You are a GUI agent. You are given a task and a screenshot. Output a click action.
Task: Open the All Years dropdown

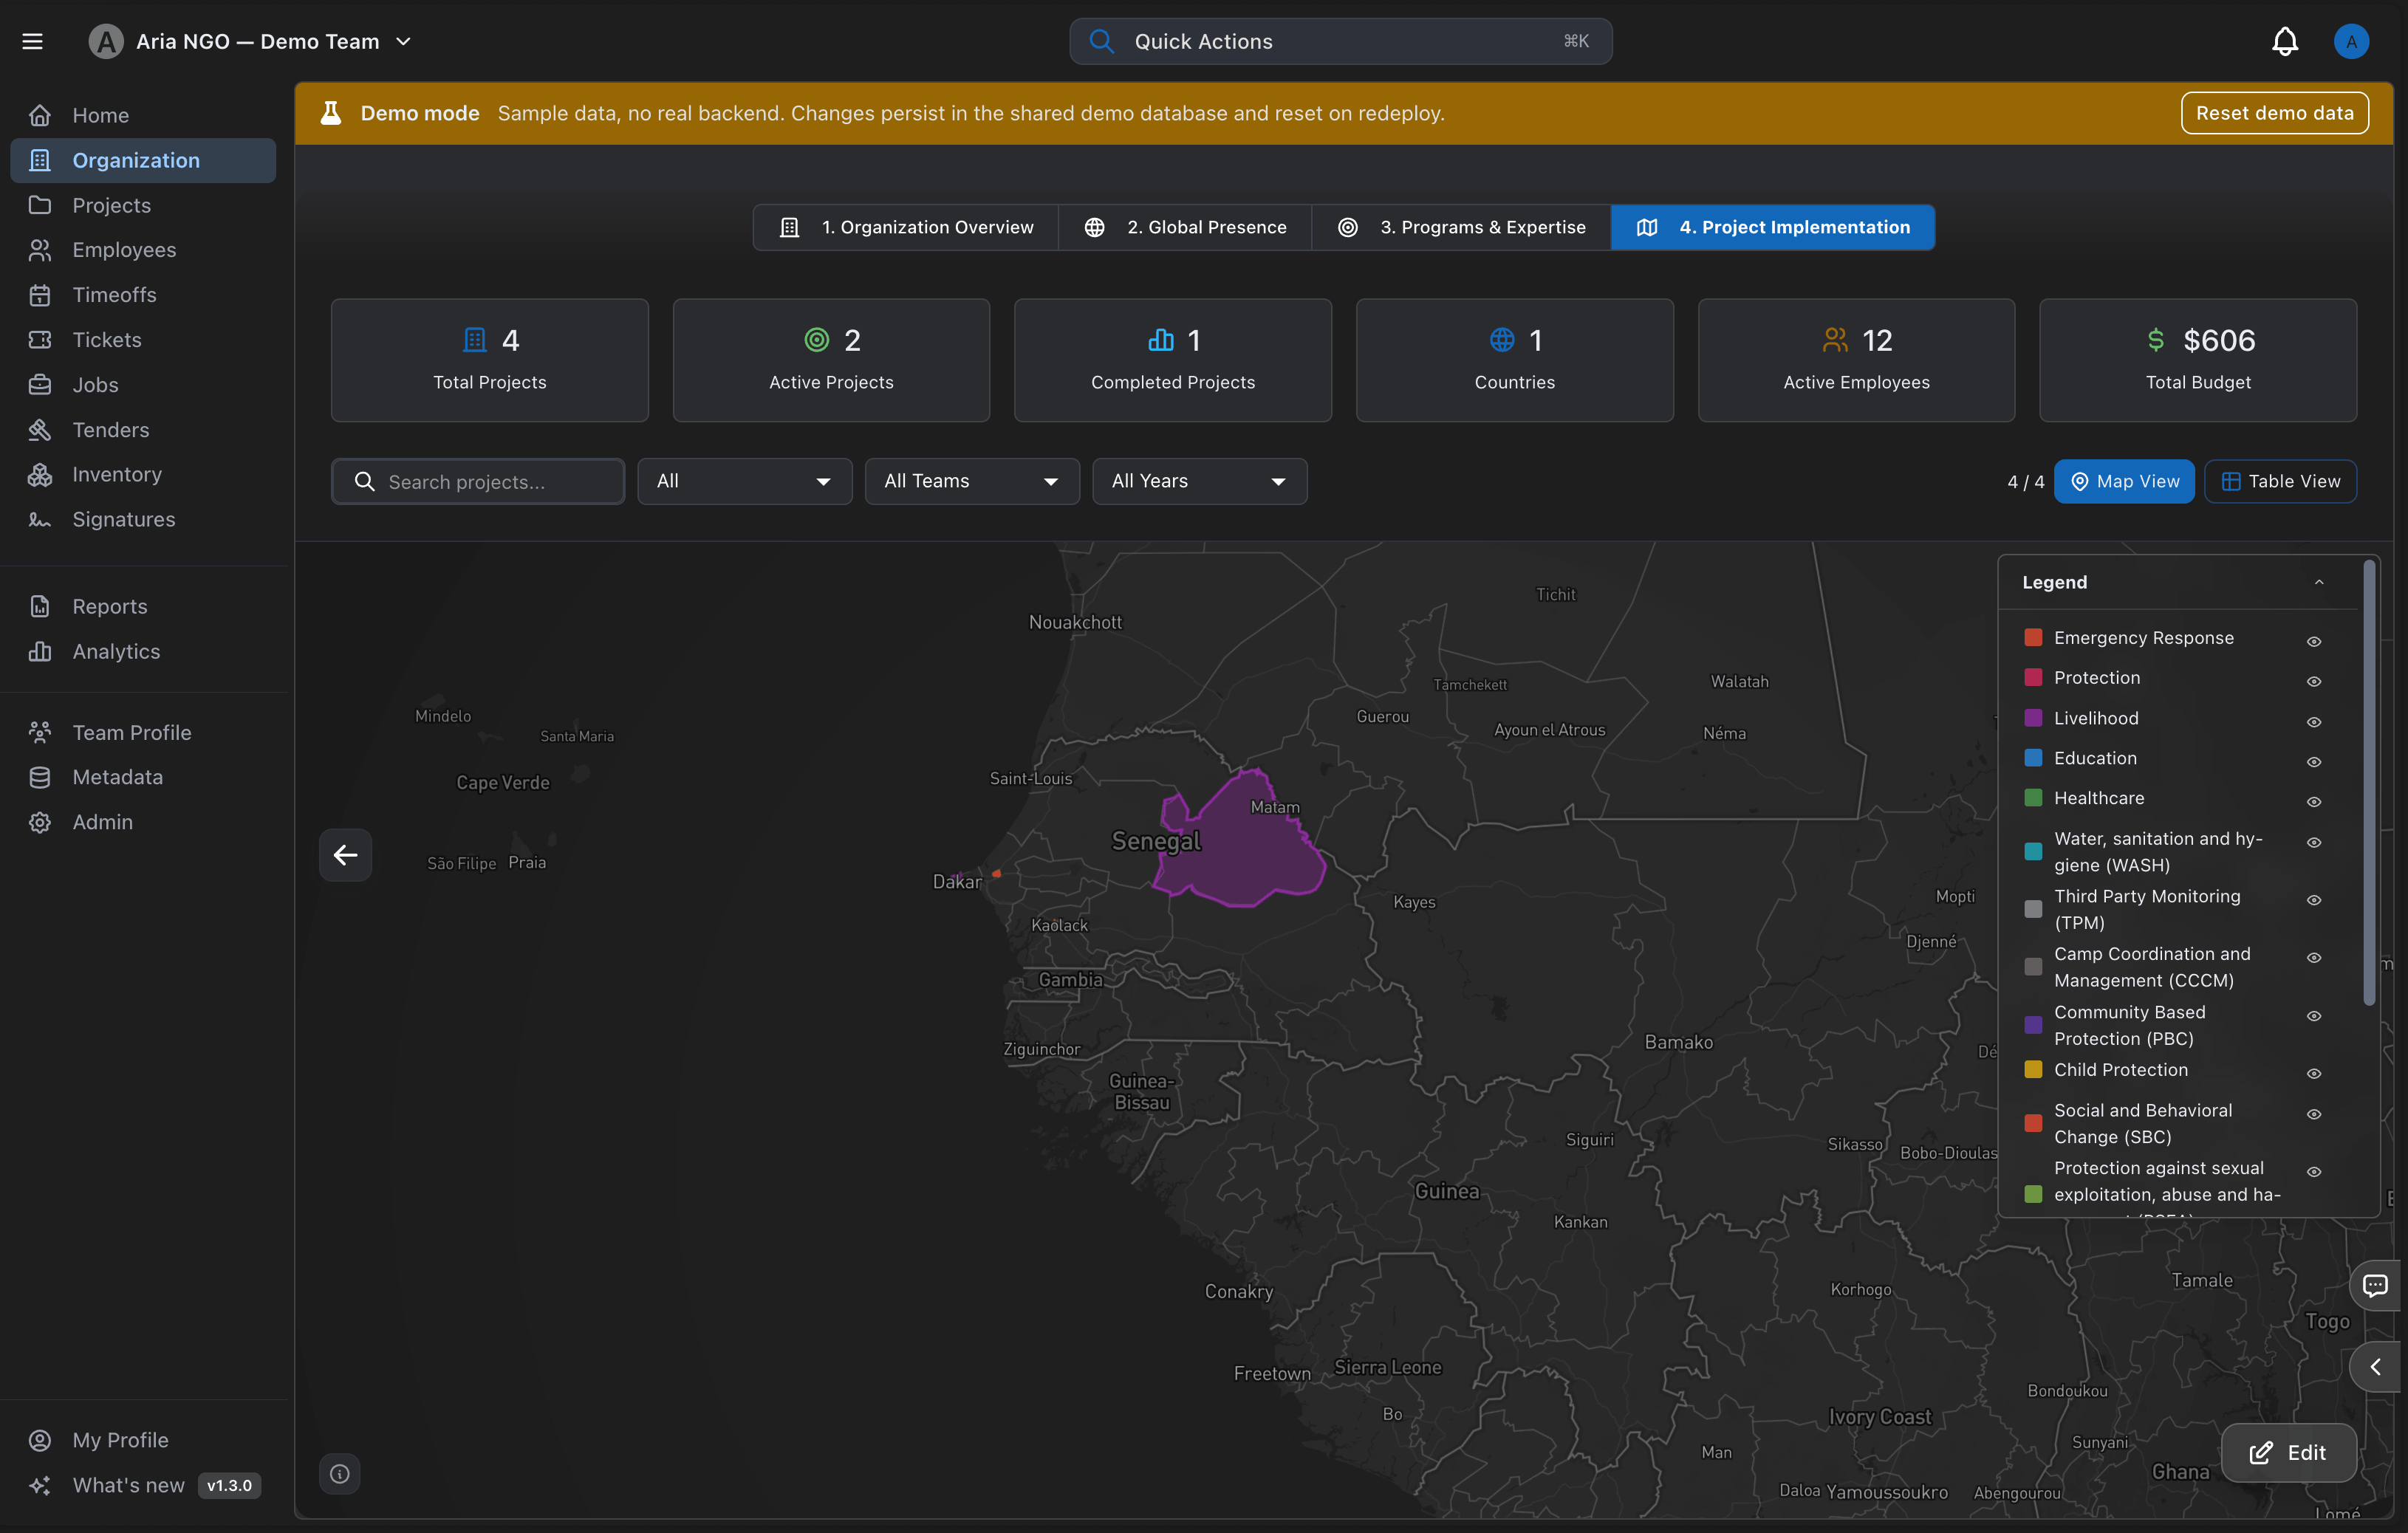[x=1199, y=481]
